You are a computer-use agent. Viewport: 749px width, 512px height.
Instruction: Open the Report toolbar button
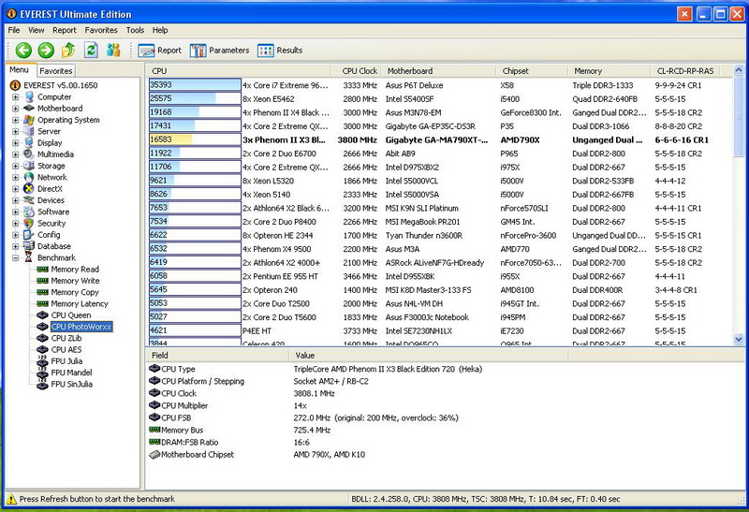click(159, 51)
